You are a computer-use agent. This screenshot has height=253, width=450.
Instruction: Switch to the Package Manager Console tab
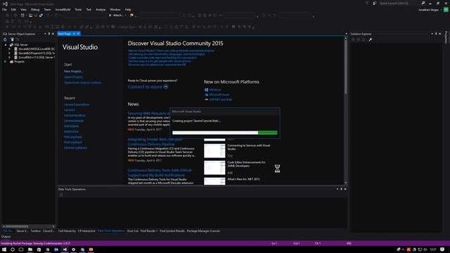(x=203, y=231)
